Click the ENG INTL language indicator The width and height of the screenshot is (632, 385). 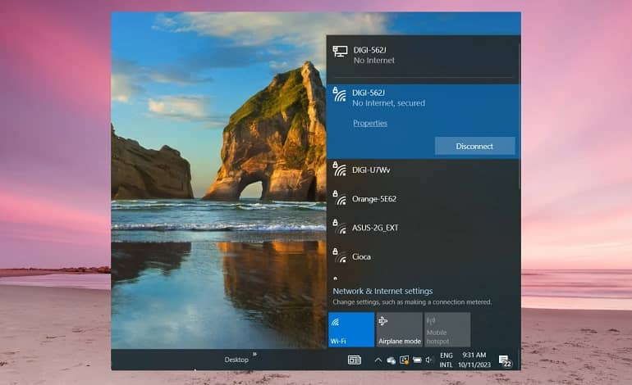446,360
